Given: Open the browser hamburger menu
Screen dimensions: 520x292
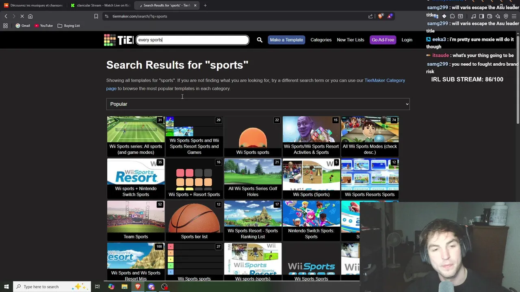Looking at the screenshot, I should coord(514,16).
